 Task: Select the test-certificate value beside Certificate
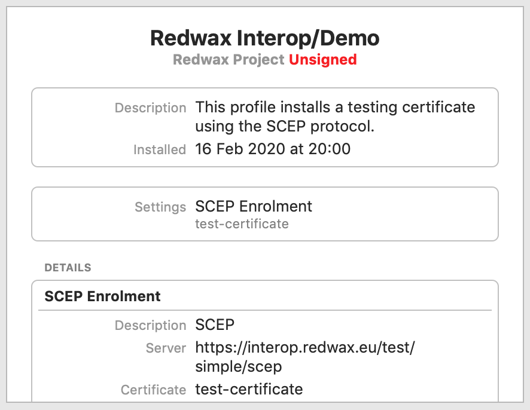249,390
